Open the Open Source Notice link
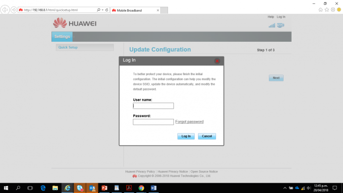 pyautogui.click(x=204, y=172)
